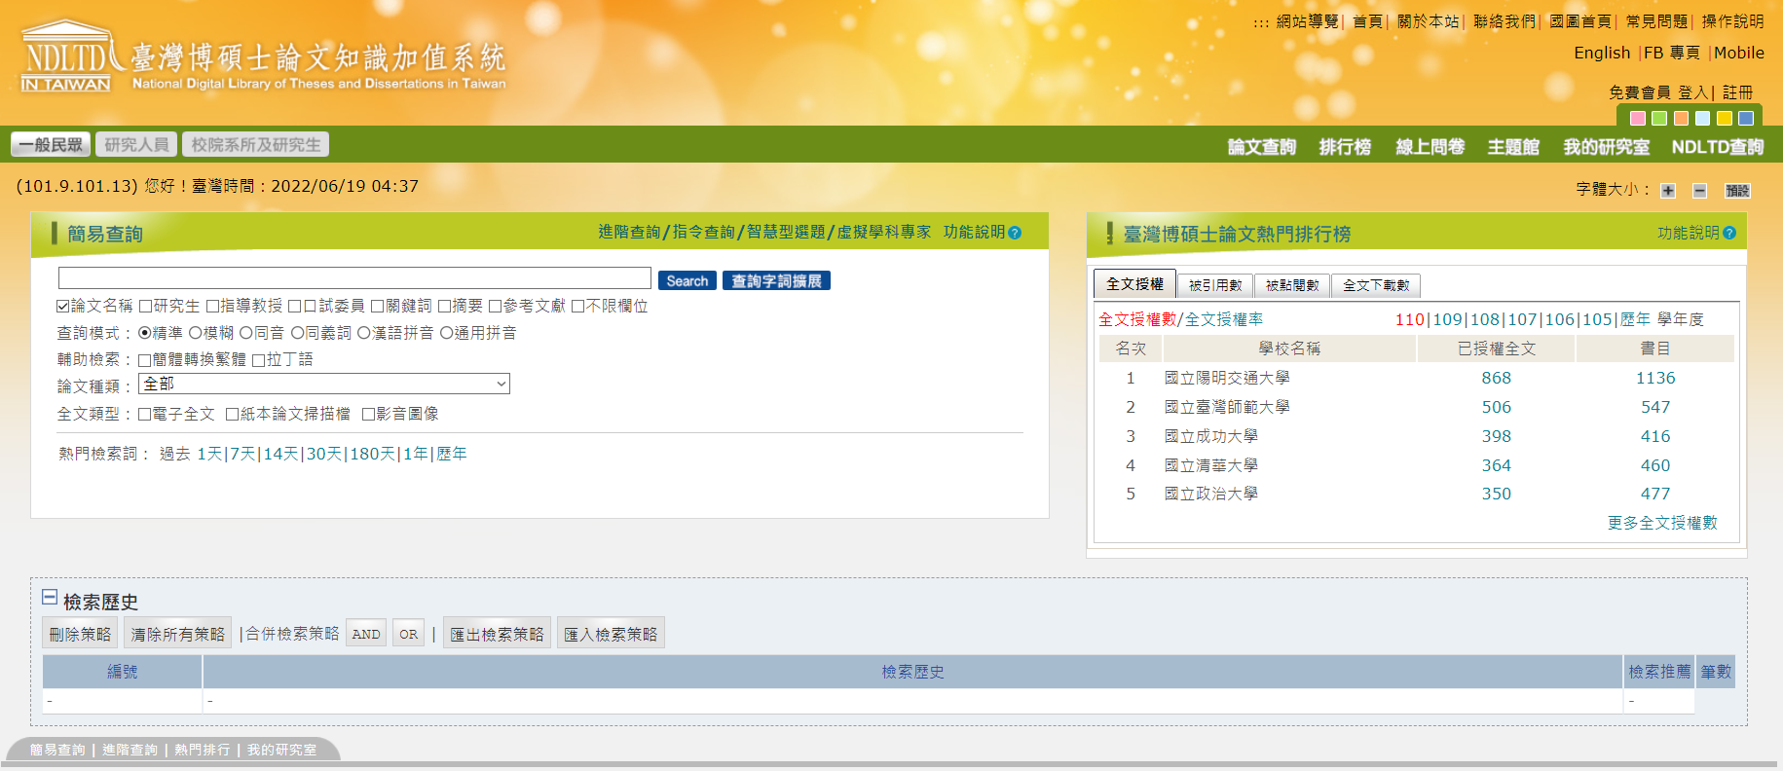Open the 論文查詢 menu

1262,147
